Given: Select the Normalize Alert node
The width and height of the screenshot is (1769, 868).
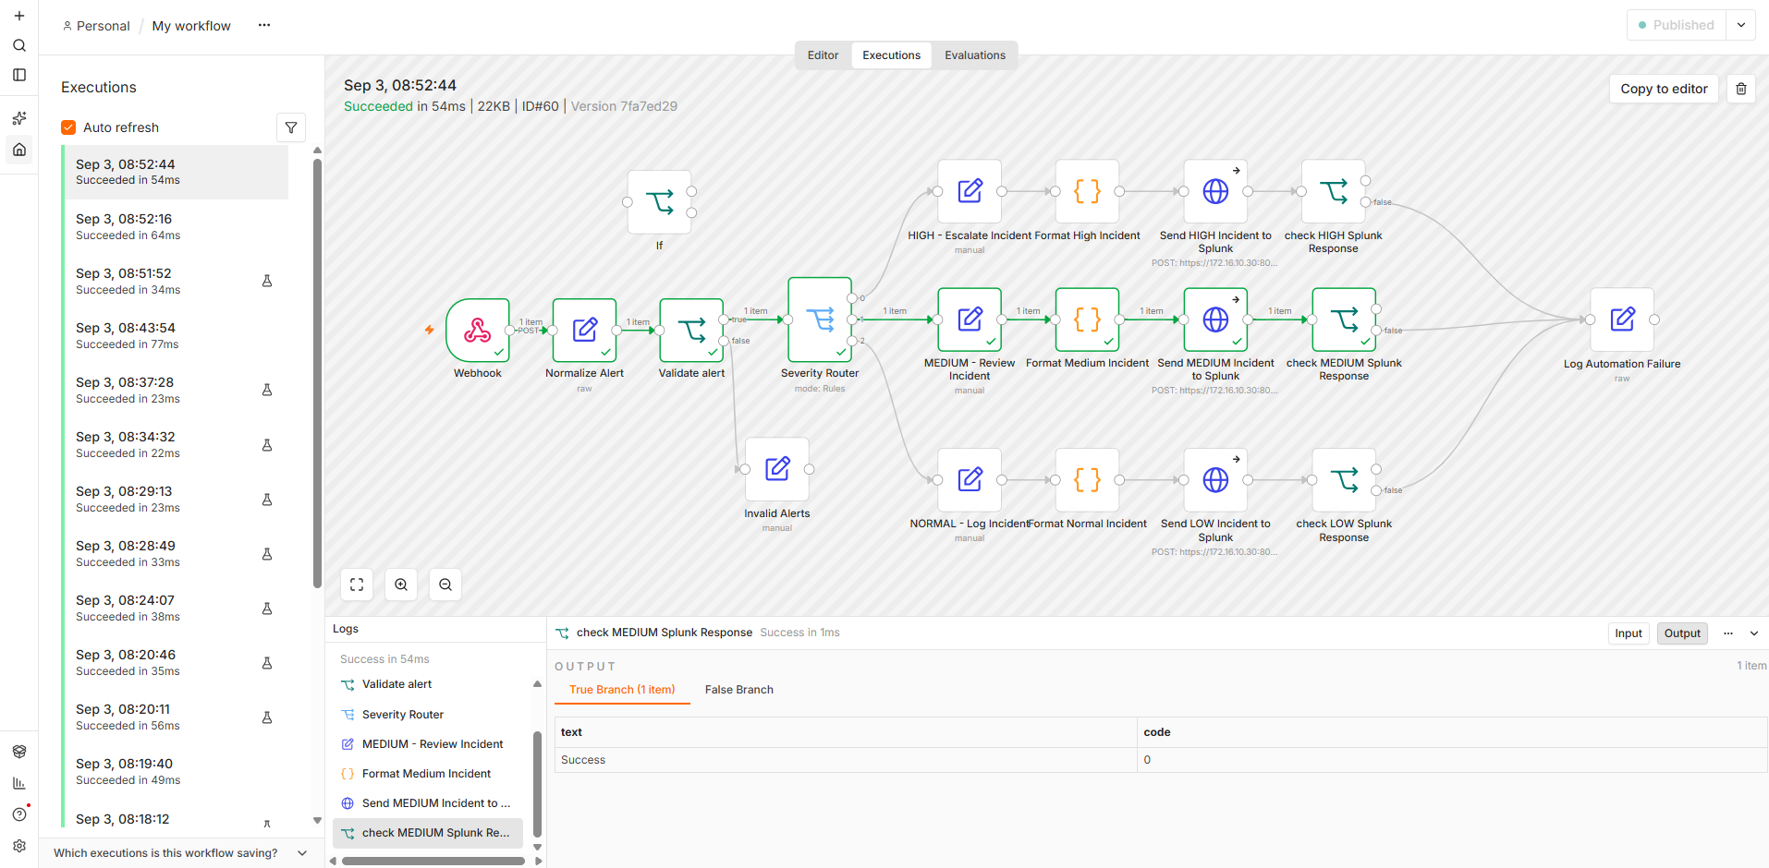Looking at the screenshot, I should coord(584,330).
